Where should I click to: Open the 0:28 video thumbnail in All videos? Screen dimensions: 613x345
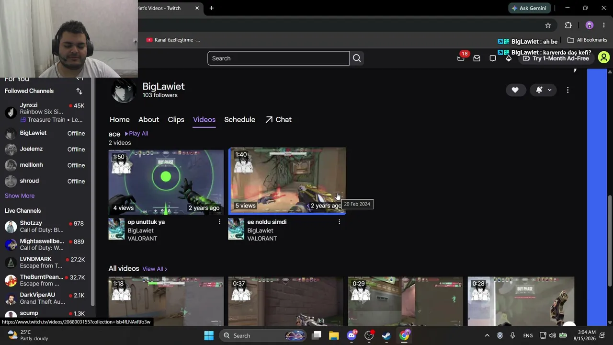(x=521, y=301)
